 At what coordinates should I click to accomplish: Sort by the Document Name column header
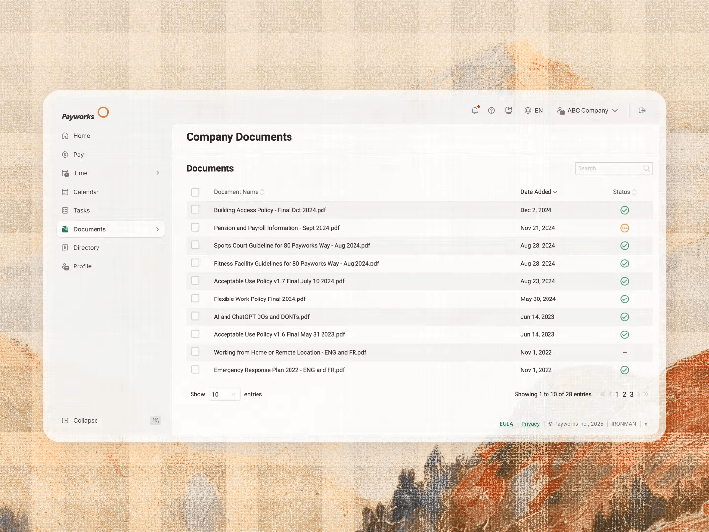pyautogui.click(x=239, y=192)
